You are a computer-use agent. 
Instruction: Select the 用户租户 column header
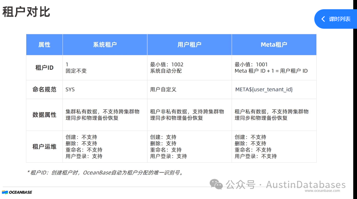pos(189,45)
